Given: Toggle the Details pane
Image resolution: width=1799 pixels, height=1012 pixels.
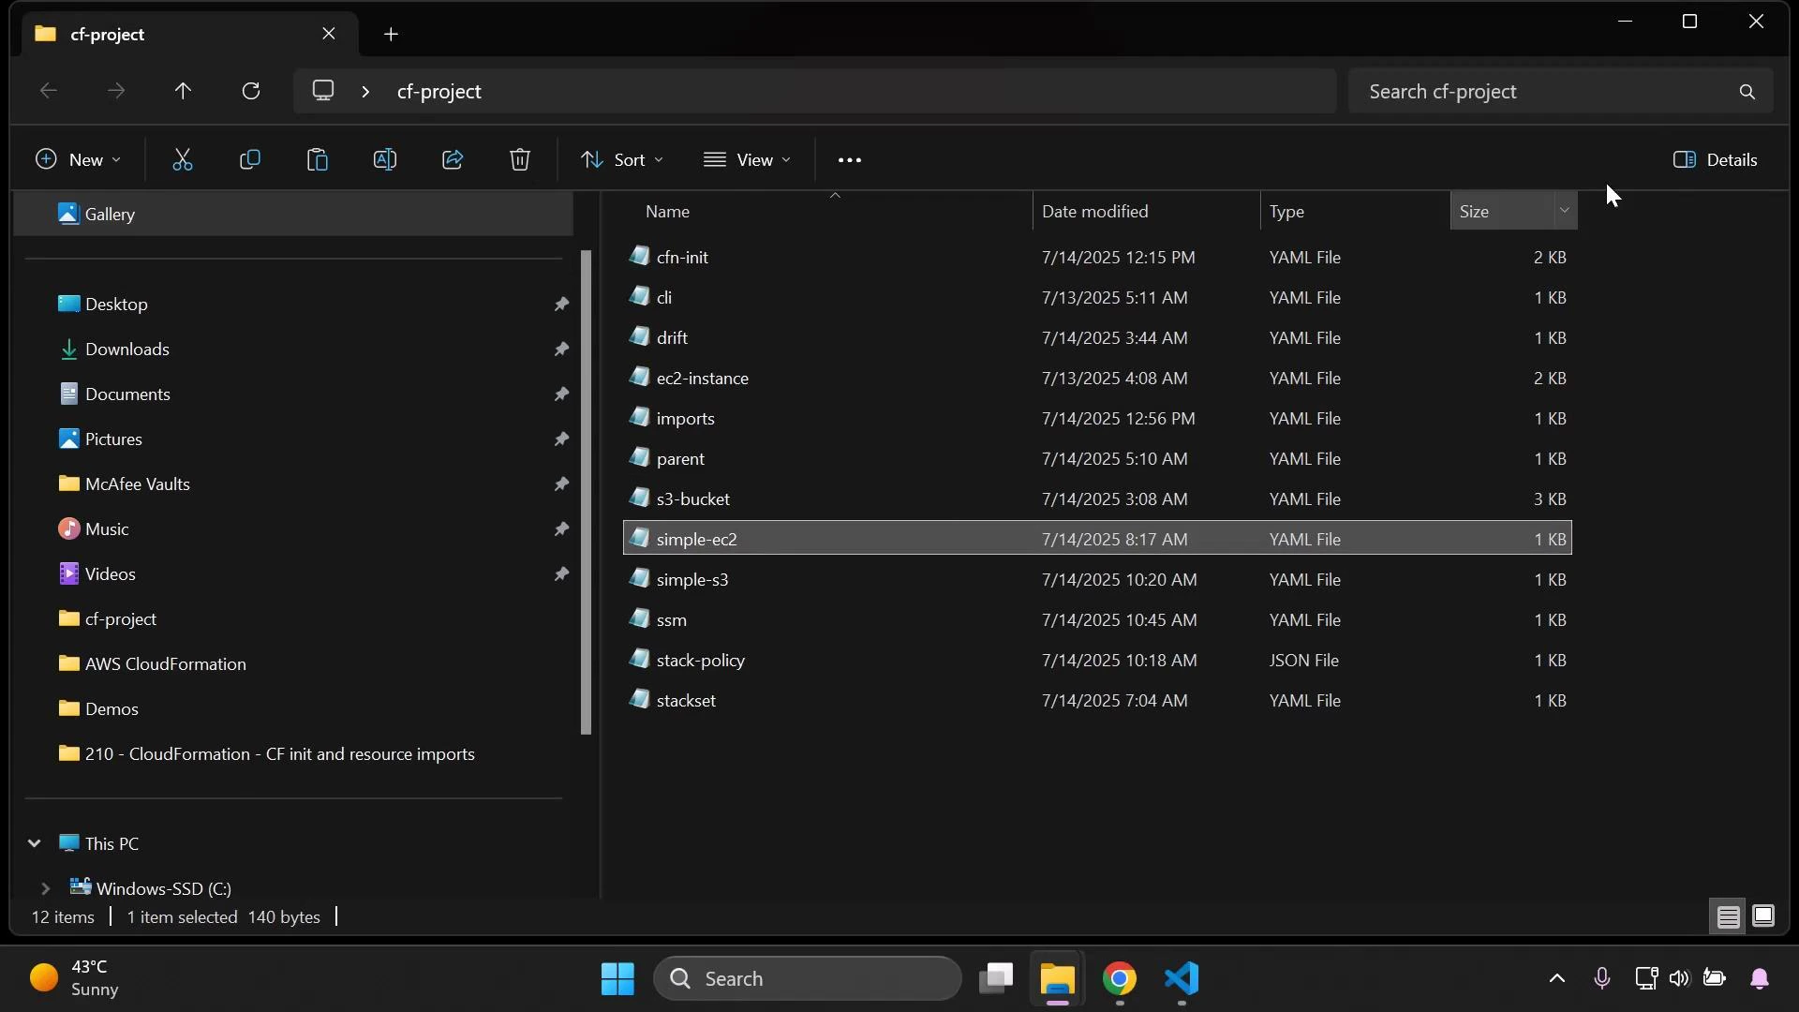Looking at the screenshot, I should [x=1716, y=159].
